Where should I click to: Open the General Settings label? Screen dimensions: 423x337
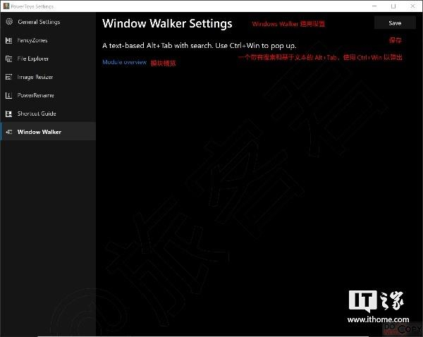(39, 22)
